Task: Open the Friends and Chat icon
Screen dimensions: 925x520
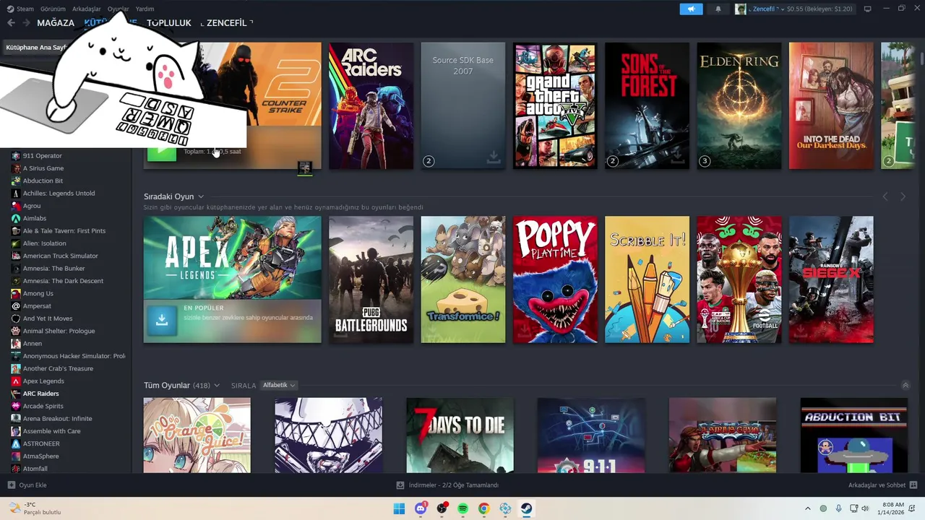Action: tap(913, 485)
